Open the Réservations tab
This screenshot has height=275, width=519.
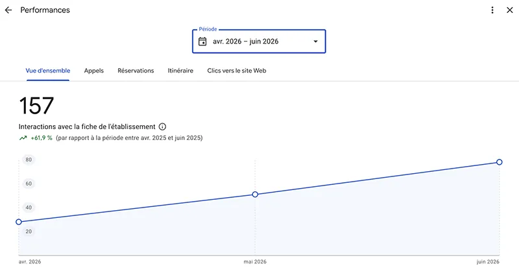point(136,71)
